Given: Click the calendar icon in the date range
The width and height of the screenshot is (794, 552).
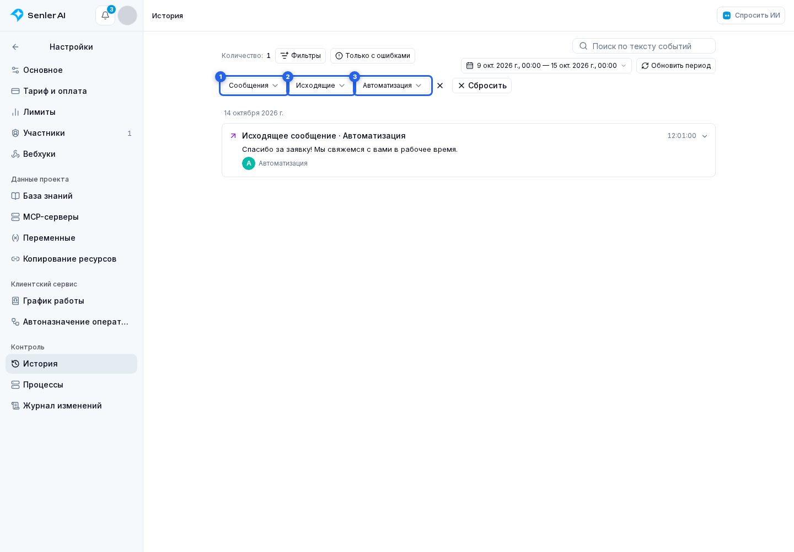Looking at the screenshot, I should coord(470,66).
